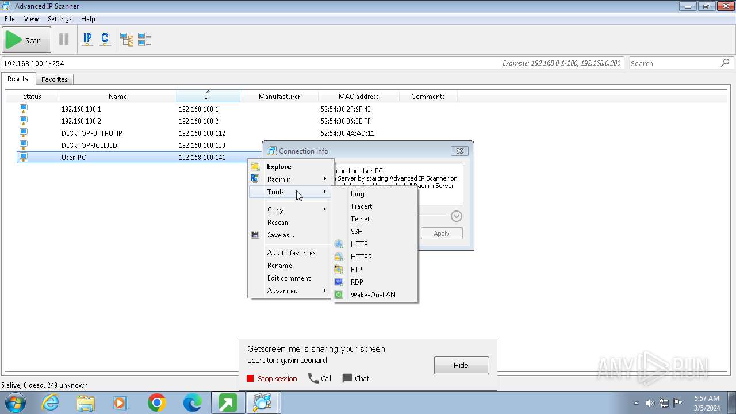The height and width of the screenshot is (414, 736).
Task: Click the IP toolbar icon
Action: click(87, 40)
